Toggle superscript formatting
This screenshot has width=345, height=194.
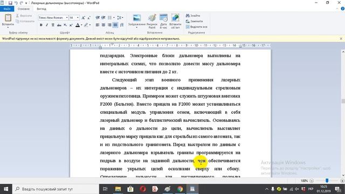[71, 25]
